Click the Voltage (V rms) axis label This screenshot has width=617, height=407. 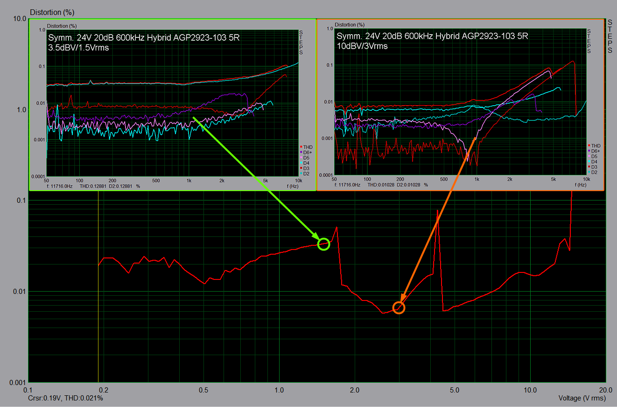coord(582,398)
